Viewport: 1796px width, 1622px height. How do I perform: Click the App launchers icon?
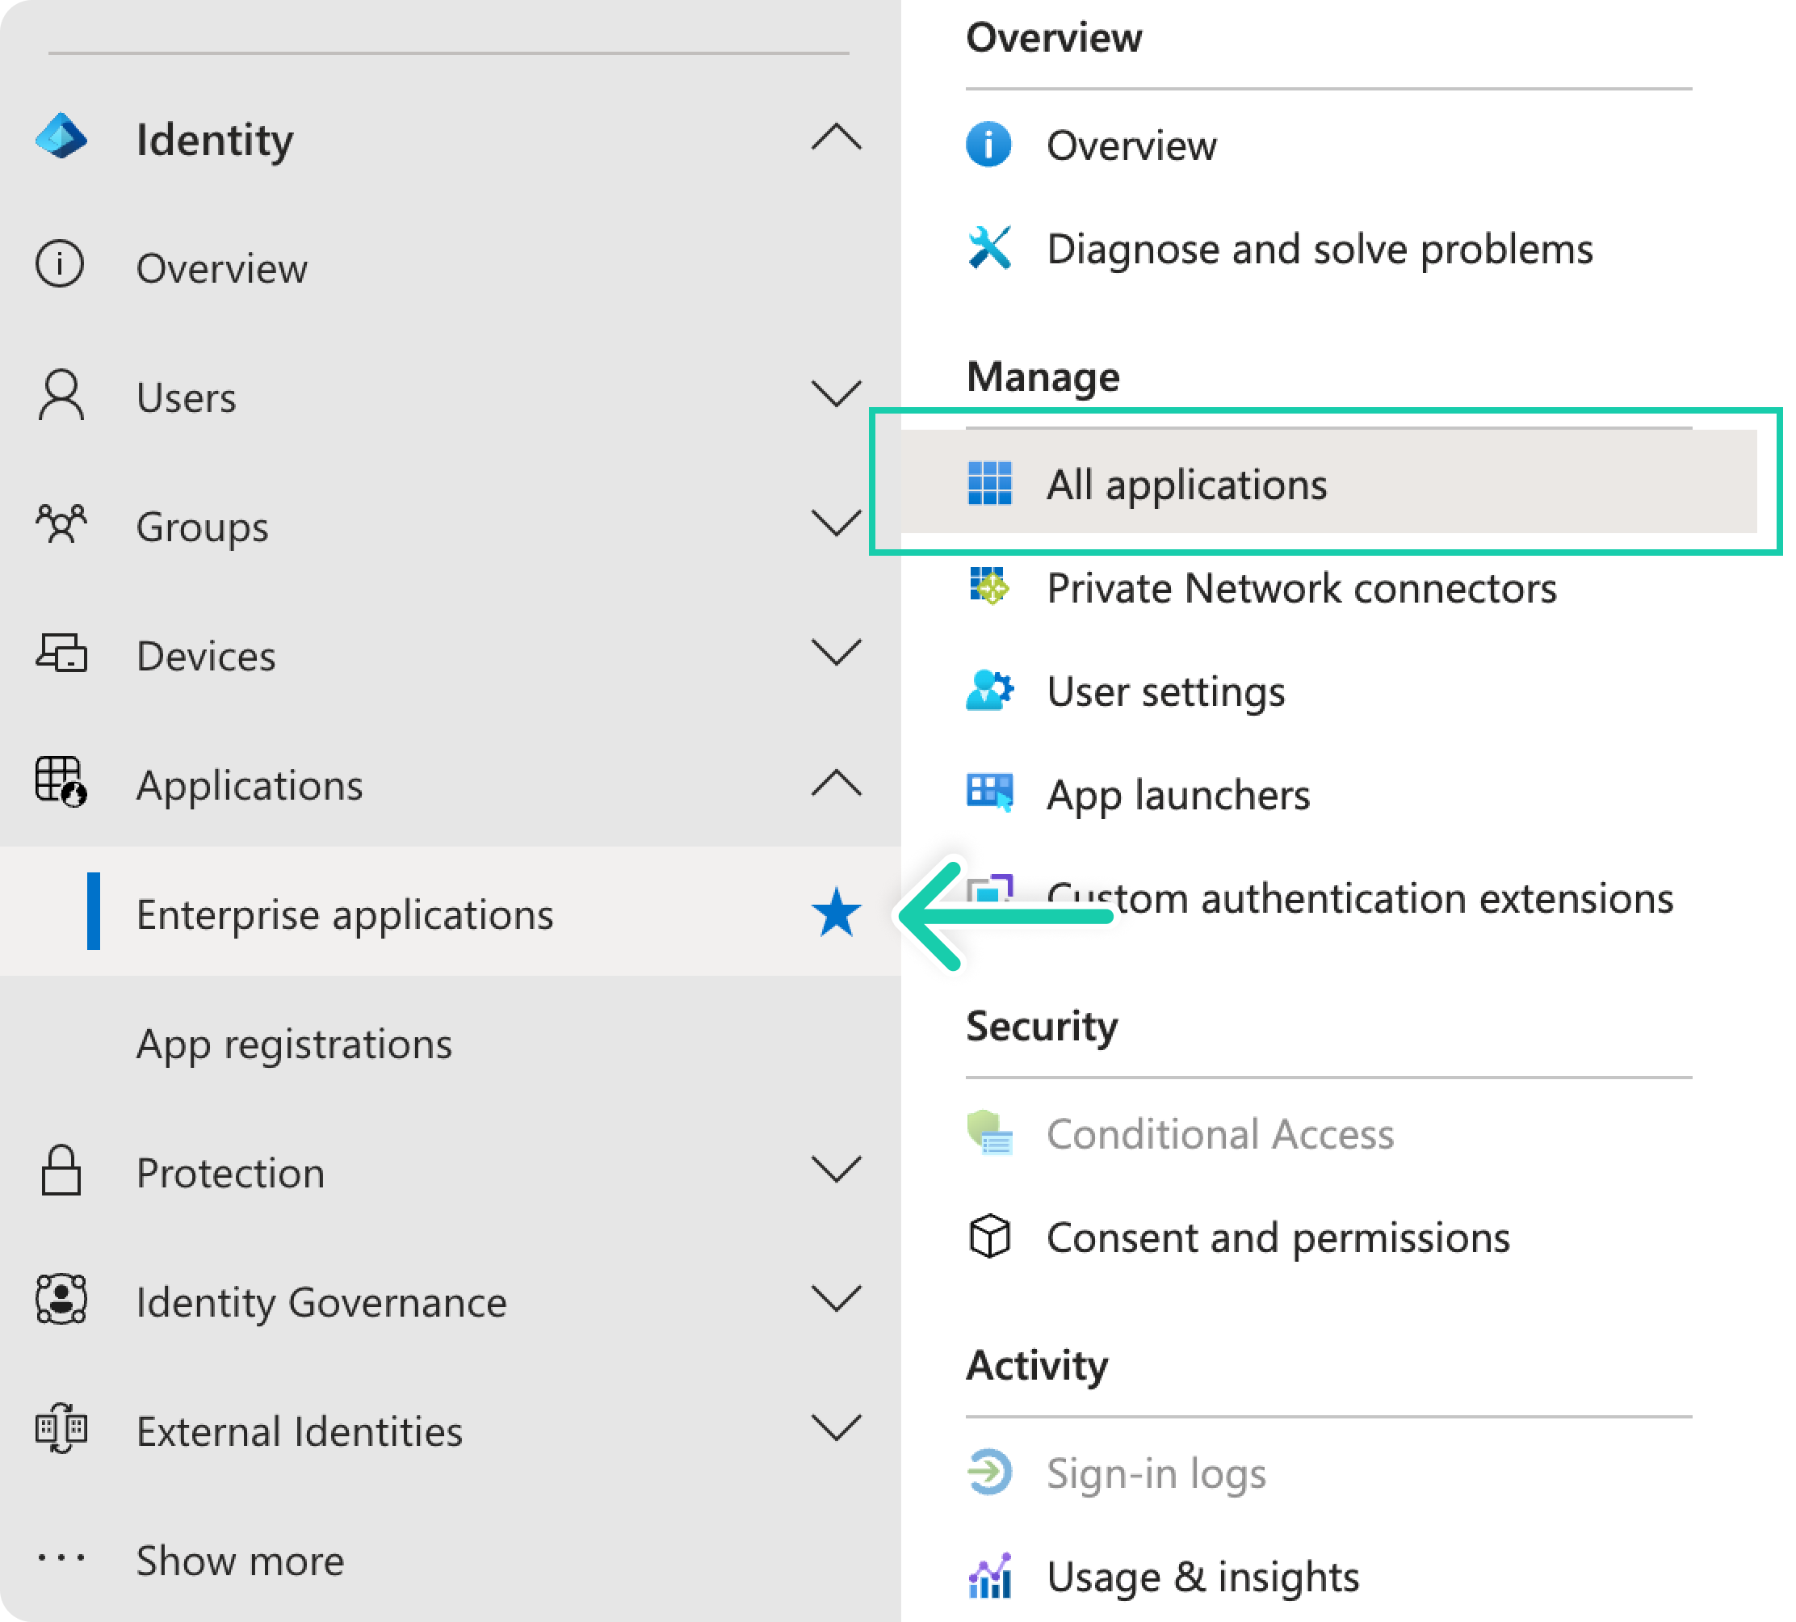pos(989,793)
